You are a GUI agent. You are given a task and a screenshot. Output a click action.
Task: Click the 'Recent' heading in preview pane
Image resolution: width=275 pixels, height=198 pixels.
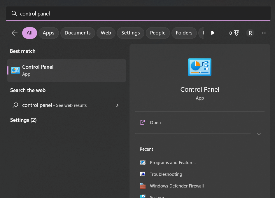coord(146,149)
